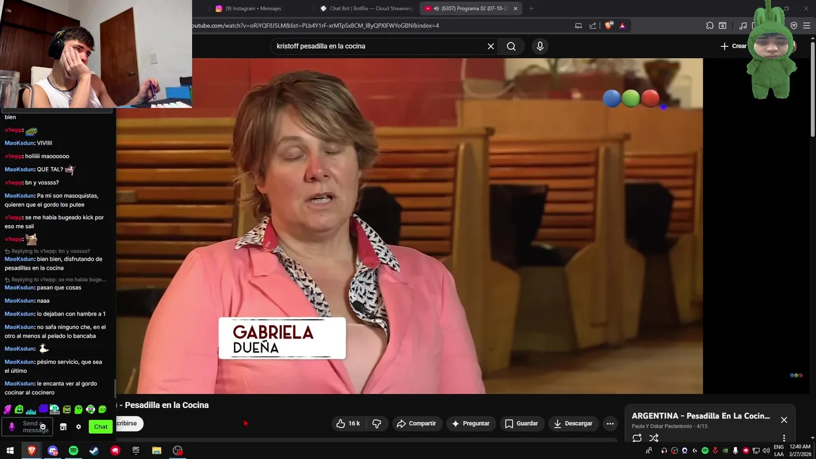Screen dimensions: 816x459
Task: Open the Brave Shields lion icon
Action: (608, 25)
